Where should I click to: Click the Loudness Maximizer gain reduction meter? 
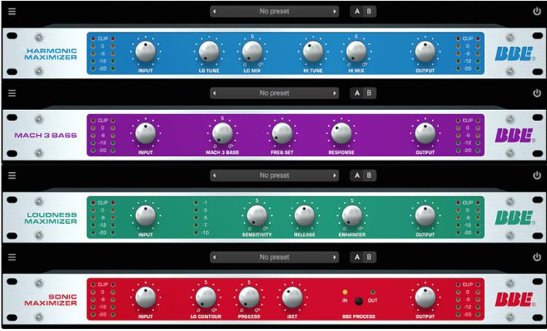point(201,218)
